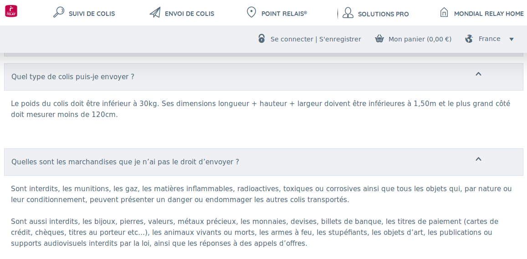
Task: Click the map pin icon for Point Relais
Action: [251, 12]
